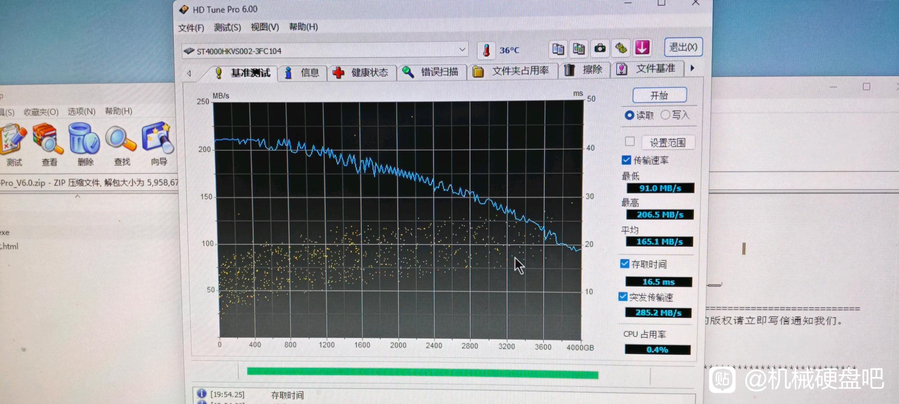Open the 文件(F) menu
Viewport: 899px width, 404px height.
(x=191, y=28)
